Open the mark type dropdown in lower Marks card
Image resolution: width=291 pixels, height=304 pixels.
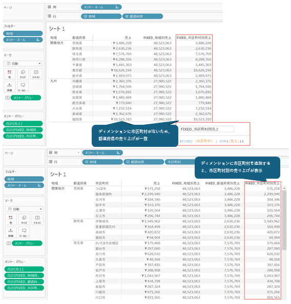pos(41,209)
